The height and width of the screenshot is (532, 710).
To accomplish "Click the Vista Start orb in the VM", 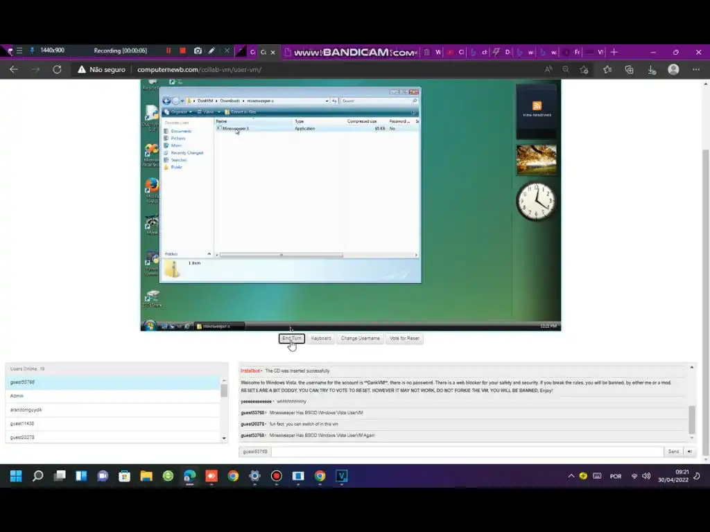I will pos(150,326).
